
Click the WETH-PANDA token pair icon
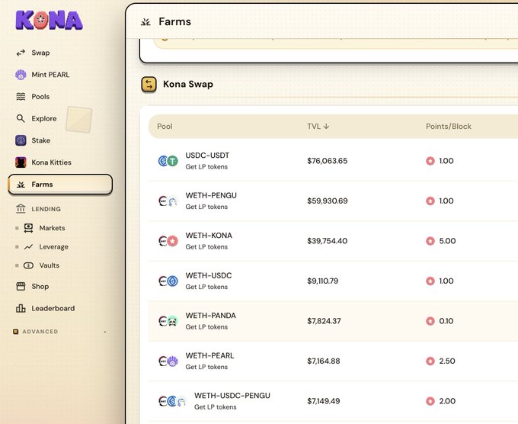pos(168,321)
